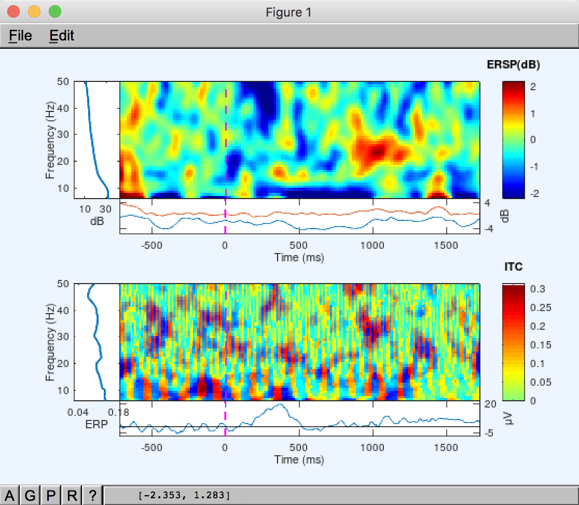
Task: Minimize the Figure 1 window
Action: 34,11
